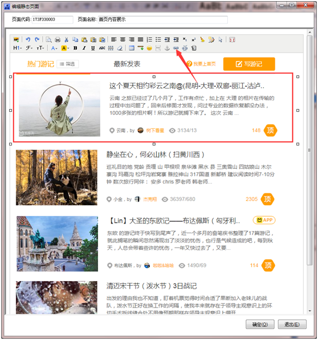Click the 退出(E) button

tap(292, 324)
